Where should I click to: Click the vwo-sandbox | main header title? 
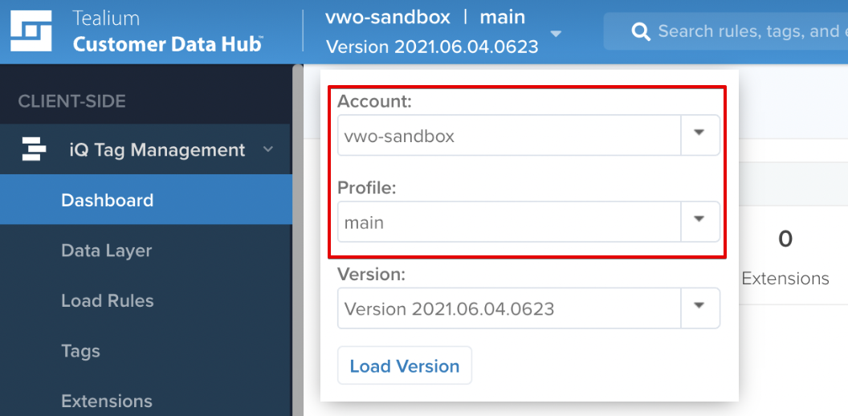coord(425,17)
